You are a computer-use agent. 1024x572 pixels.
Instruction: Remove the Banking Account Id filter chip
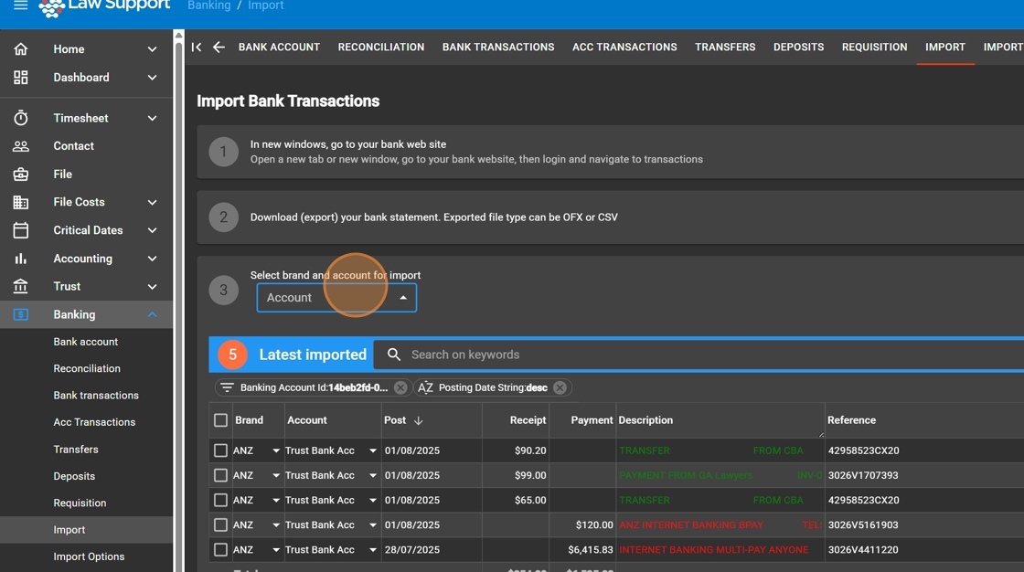[x=400, y=387]
